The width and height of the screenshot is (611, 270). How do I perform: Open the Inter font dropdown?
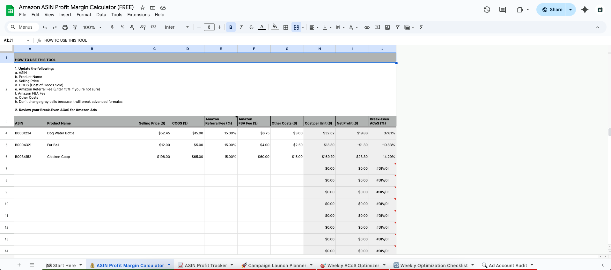point(177,27)
